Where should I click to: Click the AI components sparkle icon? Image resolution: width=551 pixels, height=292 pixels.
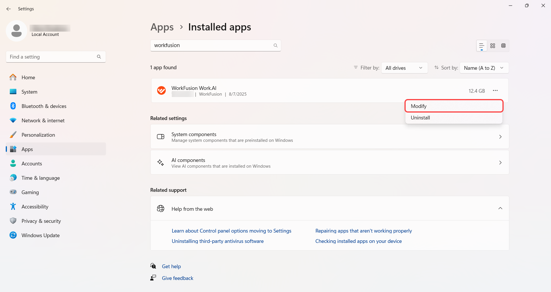point(161,163)
